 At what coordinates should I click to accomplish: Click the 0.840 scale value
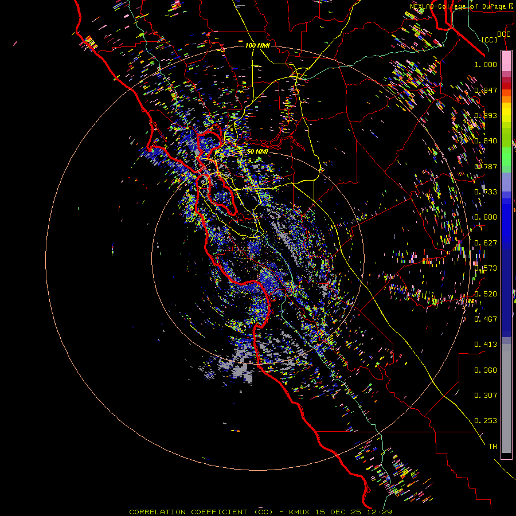coord(486,140)
